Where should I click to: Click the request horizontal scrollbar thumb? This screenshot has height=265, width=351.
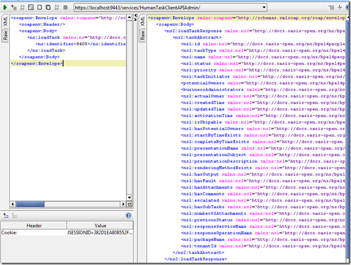[x=30, y=204]
